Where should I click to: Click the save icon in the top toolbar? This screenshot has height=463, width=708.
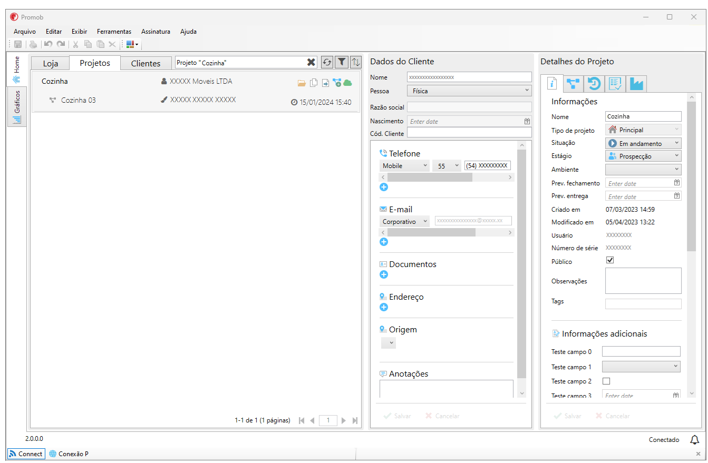tap(18, 45)
